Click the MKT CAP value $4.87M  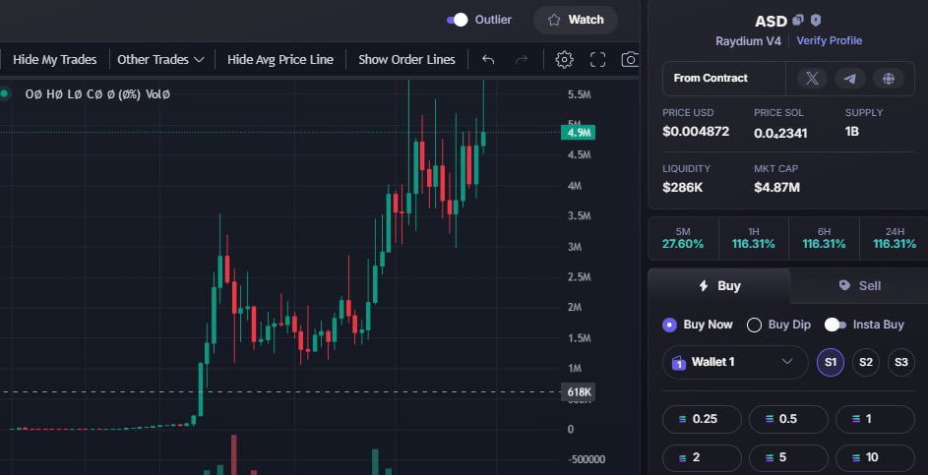(x=777, y=188)
